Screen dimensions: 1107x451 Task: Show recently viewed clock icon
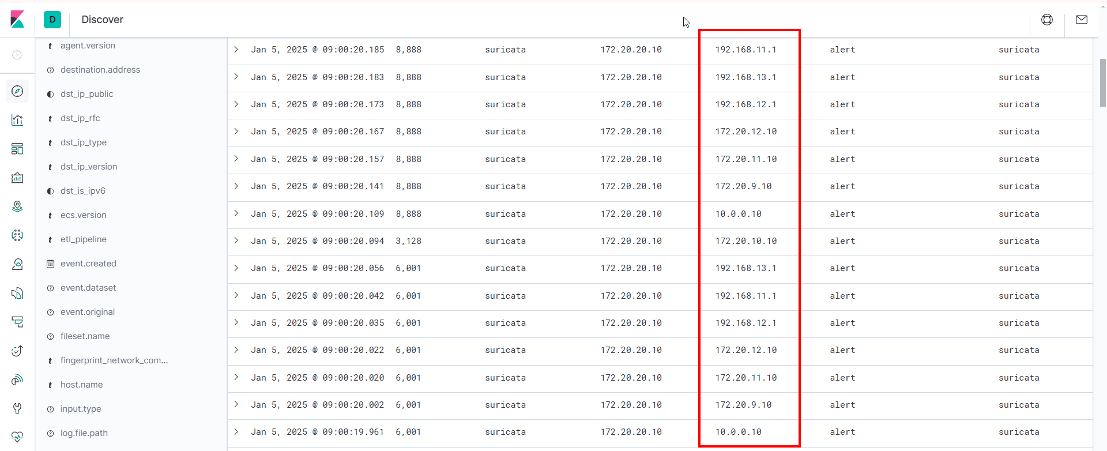pyautogui.click(x=17, y=55)
